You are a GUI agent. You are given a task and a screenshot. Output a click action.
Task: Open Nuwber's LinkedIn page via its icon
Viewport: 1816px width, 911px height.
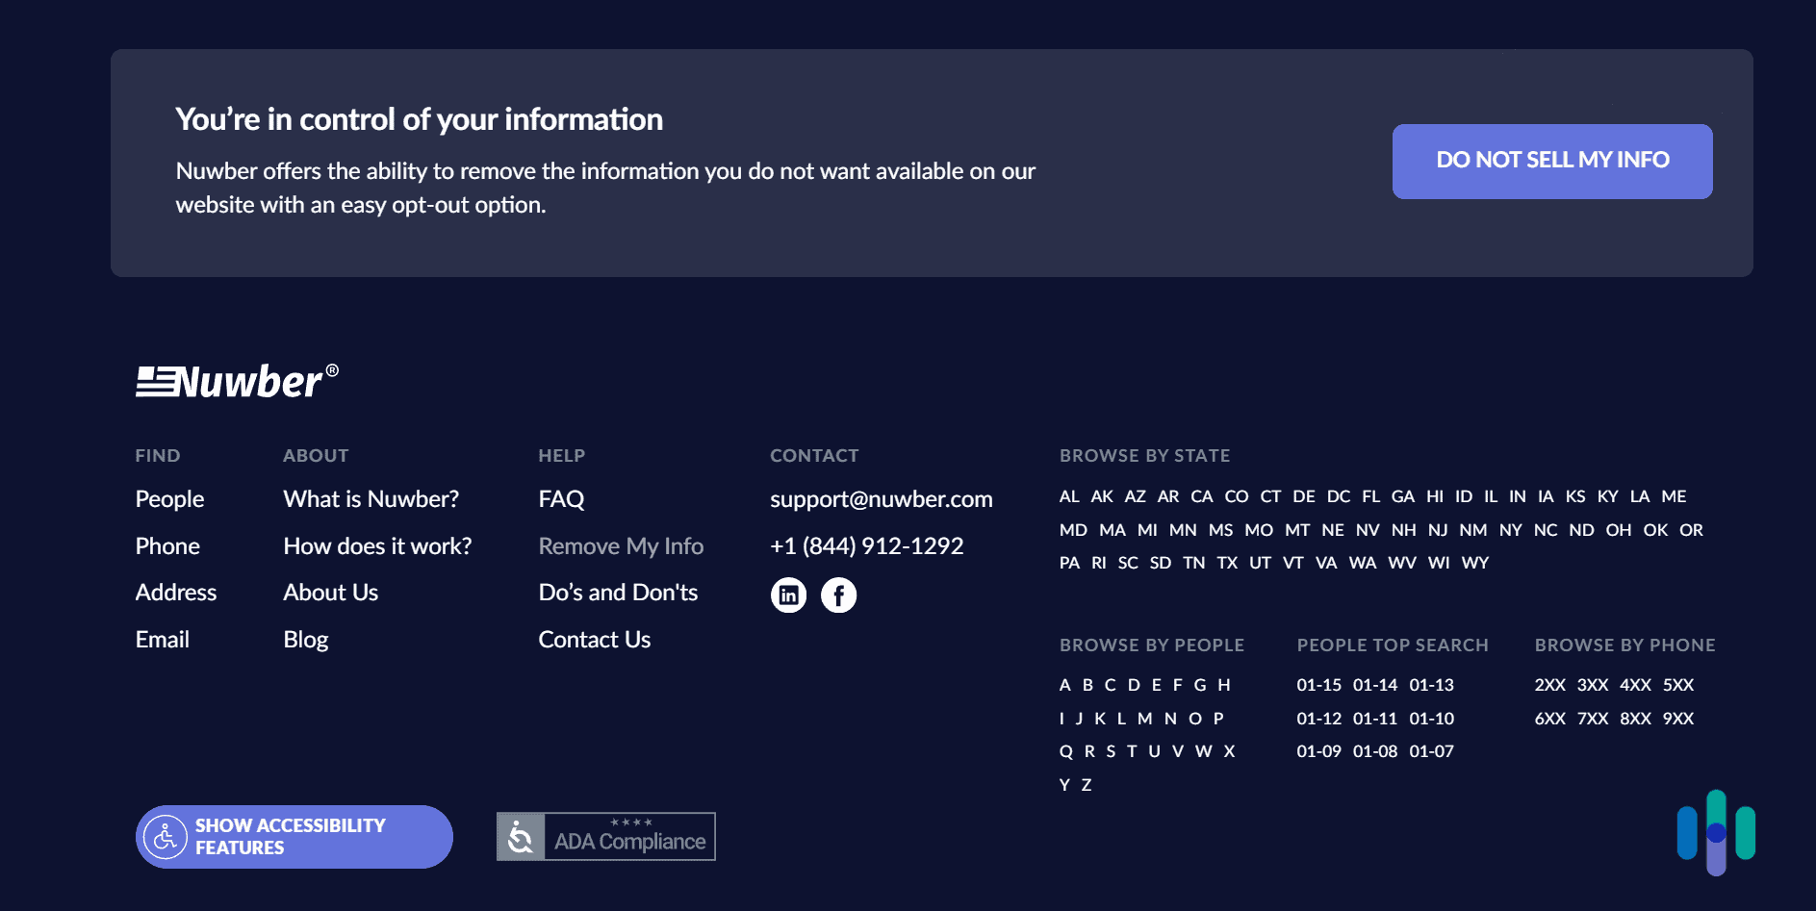tap(789, 595)
